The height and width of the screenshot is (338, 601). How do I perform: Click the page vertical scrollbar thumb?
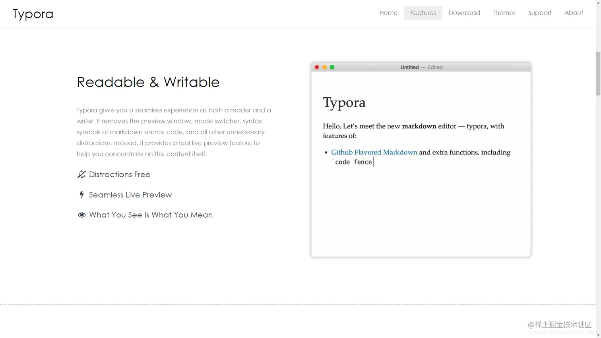pos(598,73)
